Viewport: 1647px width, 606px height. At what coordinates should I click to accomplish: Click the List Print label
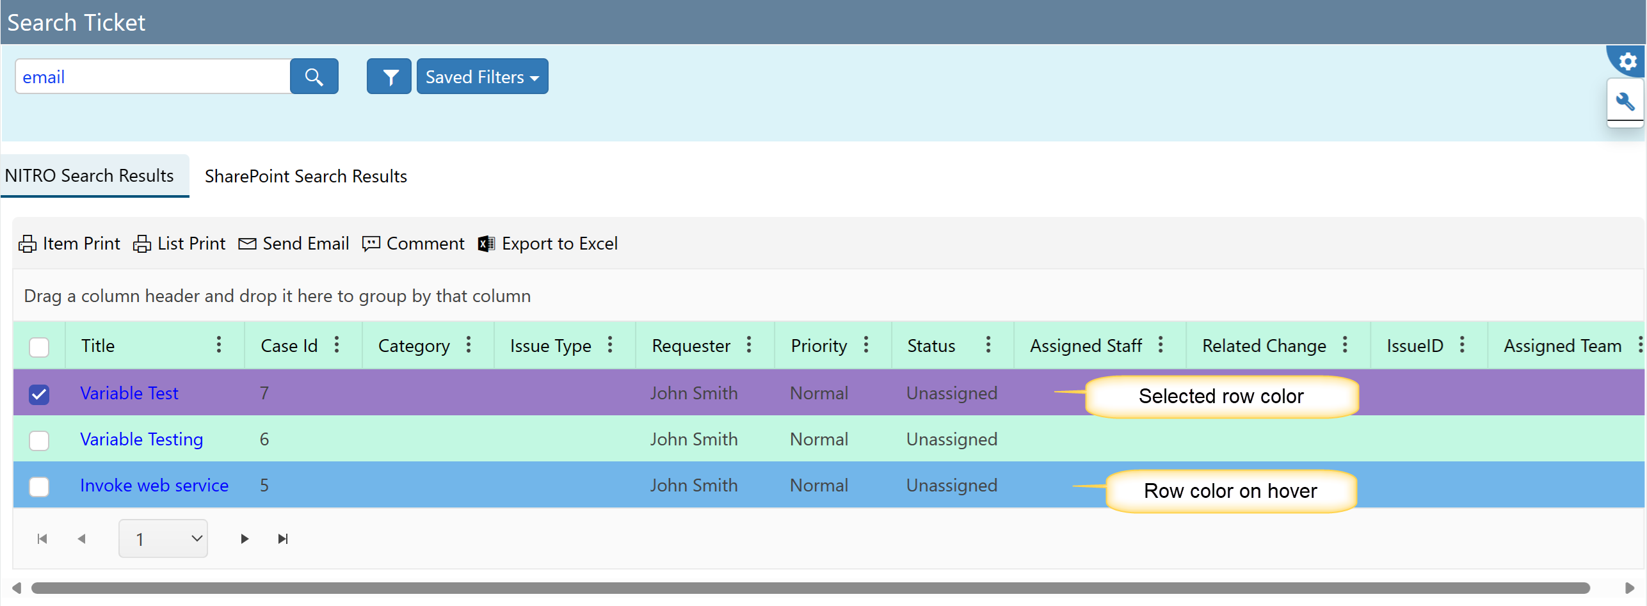pos(191,244)
